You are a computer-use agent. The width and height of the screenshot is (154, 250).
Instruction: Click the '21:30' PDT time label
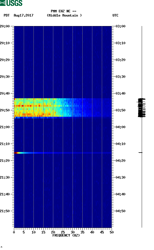point(5,177)
